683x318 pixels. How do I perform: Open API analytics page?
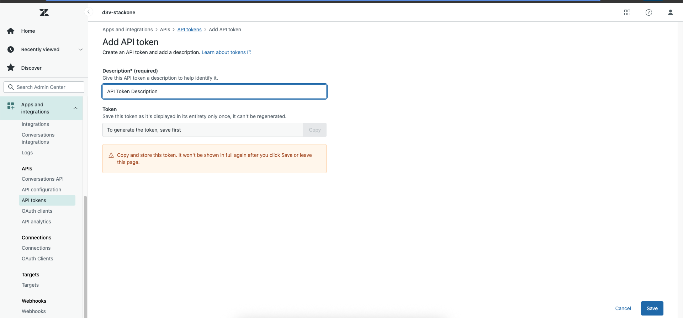[x=36, y=222]
